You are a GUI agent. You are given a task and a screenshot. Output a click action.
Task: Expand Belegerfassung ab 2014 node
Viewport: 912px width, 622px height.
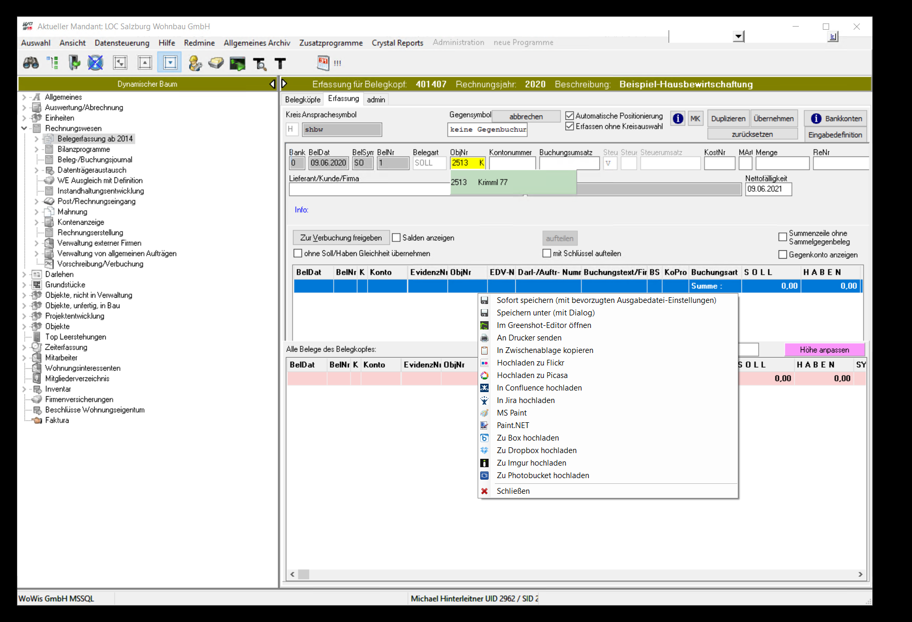tap(37, 139)
